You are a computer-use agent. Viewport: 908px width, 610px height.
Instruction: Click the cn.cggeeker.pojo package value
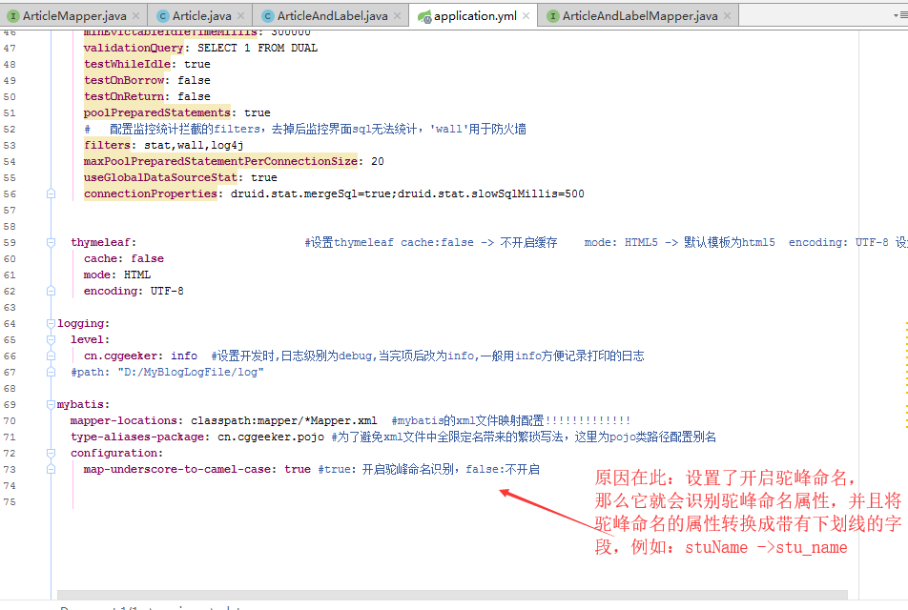pyautogui.click(x=271, y=437)
